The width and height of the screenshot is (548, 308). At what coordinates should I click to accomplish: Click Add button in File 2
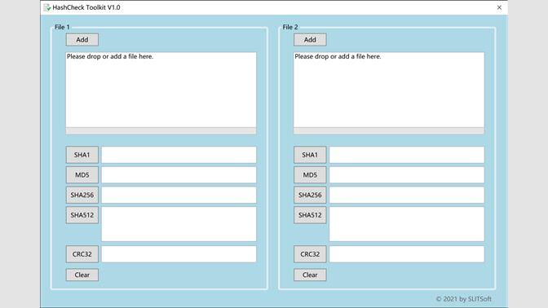(310, 40)
